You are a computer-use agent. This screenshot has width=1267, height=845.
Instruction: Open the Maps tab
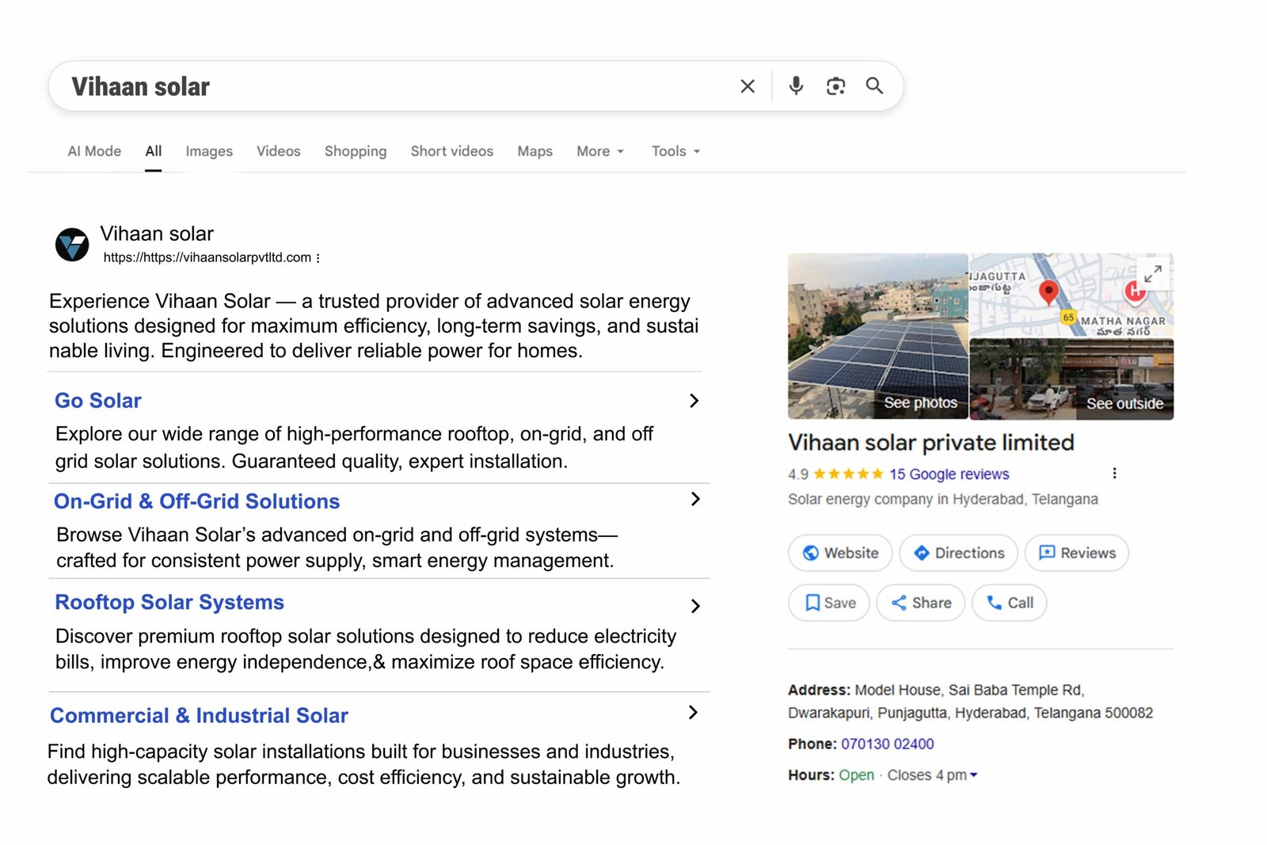coord(534,150)
